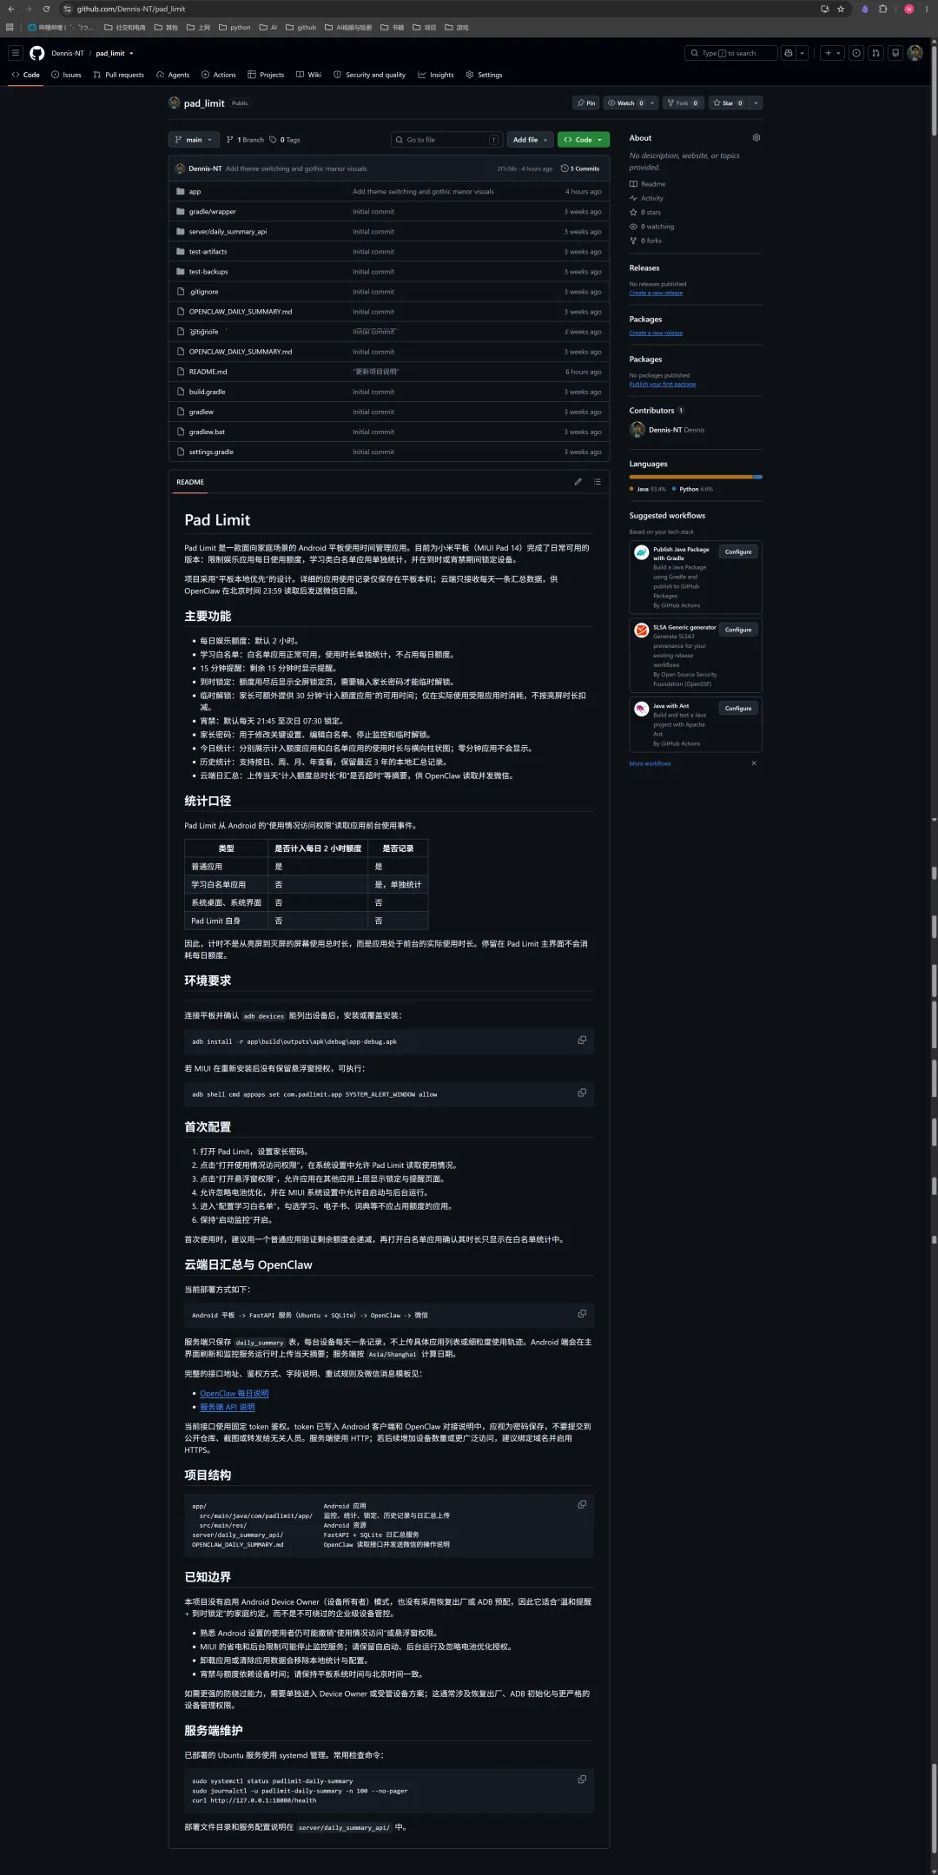Open the Projects tab

(266, 76)
